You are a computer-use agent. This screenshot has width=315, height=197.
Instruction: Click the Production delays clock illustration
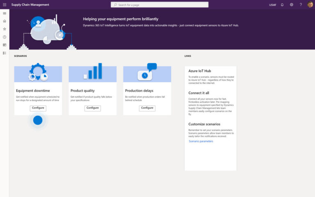147,72
